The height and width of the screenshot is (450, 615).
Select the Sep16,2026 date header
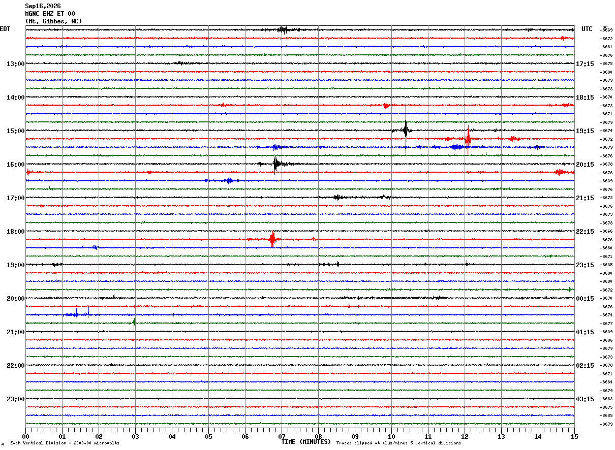[43, 6]
